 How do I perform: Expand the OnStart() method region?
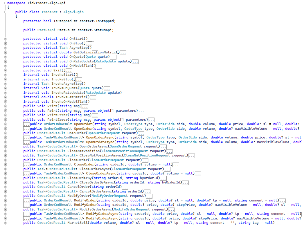pyautogui.click(x=6, y=39)
